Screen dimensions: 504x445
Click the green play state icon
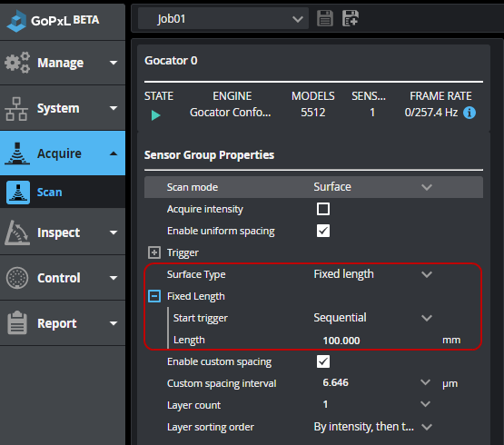[x=155, y=115]
